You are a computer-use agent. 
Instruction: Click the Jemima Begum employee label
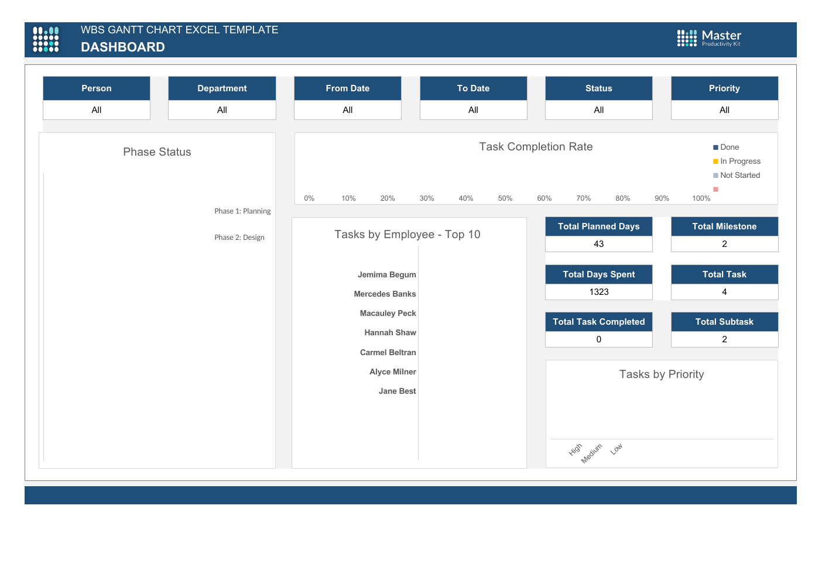point(387,274)
